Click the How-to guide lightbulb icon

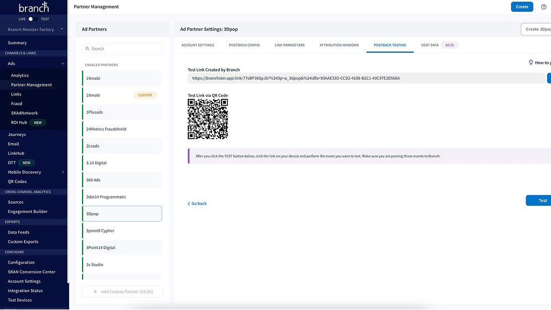click(531, 62)
